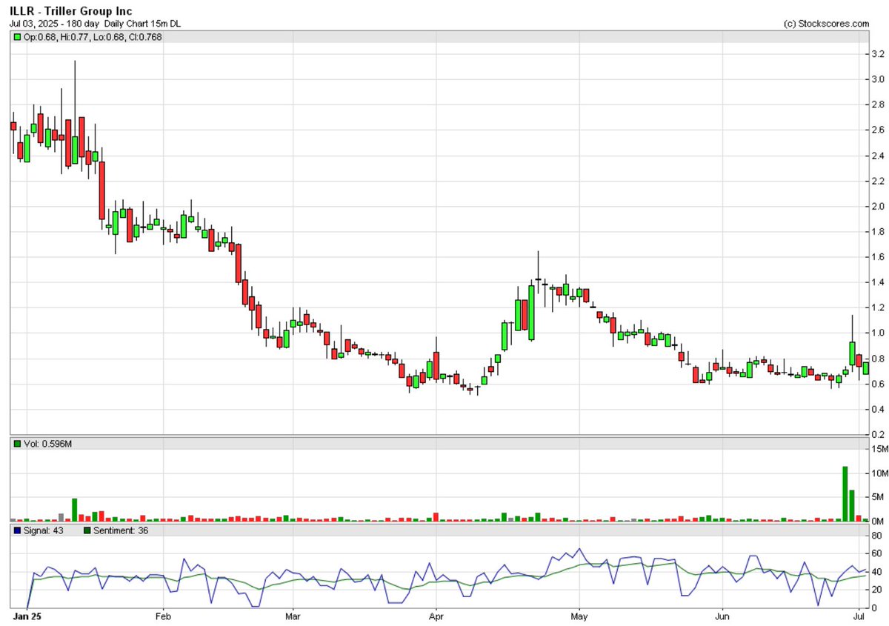Screen dimensions: 889x626
Task: Click the green volume legend square beside Vol
Action: click(x=17, y=444)
